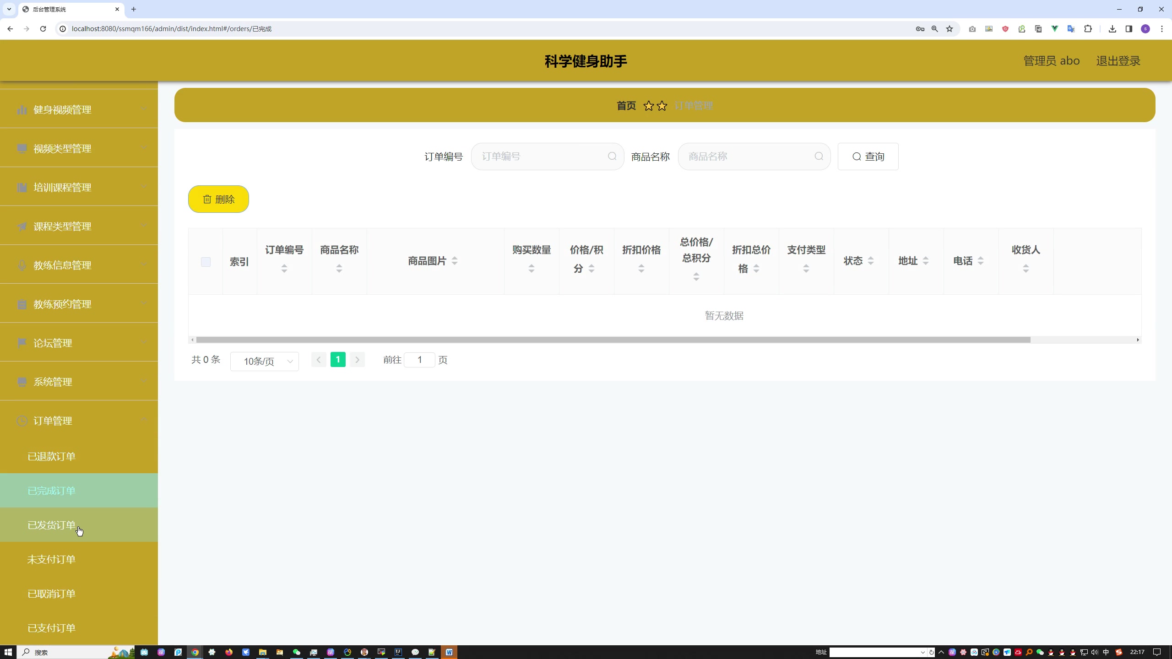Sort by 订单编号 column arrows

[284, 269]
